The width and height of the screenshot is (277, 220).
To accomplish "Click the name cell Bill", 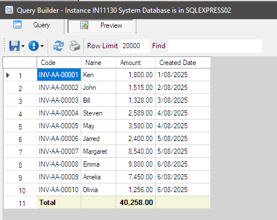I will pyautogui.click(x=98, y=100).
